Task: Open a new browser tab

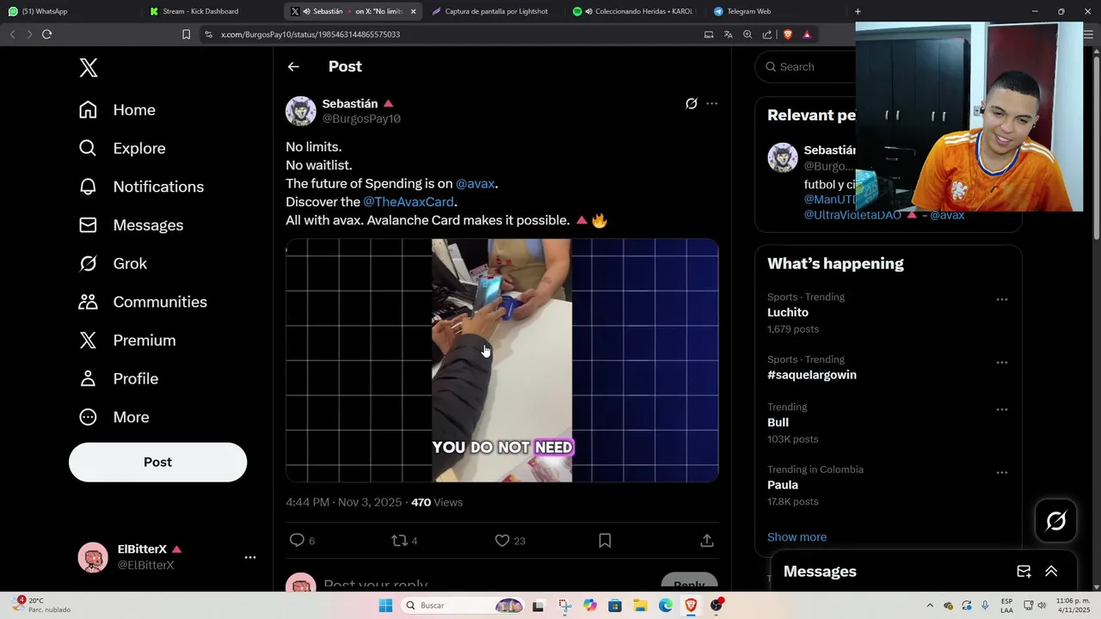Action: (x=858, y=11)
